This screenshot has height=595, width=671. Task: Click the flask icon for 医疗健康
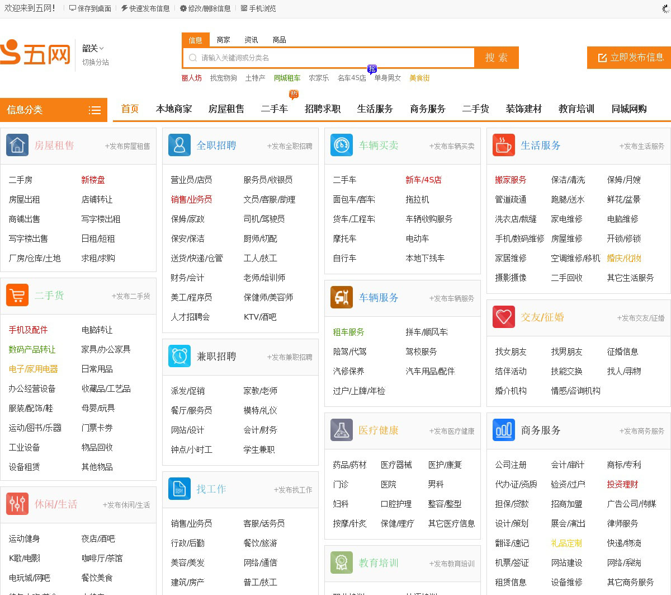point(341,430)
